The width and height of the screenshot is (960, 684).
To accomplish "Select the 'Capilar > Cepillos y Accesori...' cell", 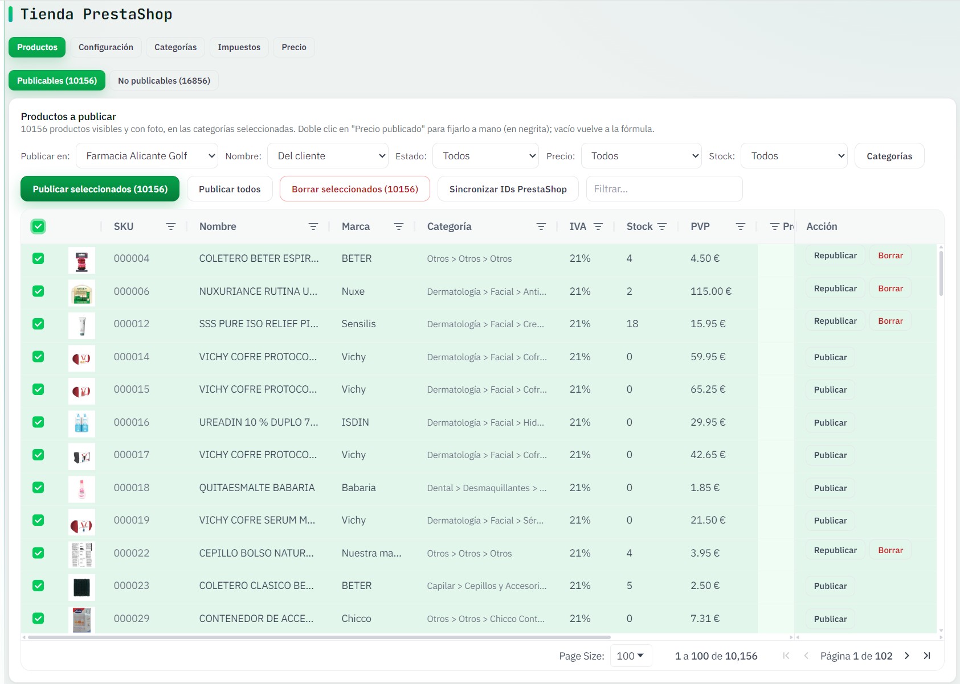I will click(x=487, y=586).
